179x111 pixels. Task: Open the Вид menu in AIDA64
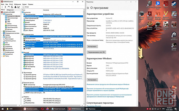coord(7,4)
